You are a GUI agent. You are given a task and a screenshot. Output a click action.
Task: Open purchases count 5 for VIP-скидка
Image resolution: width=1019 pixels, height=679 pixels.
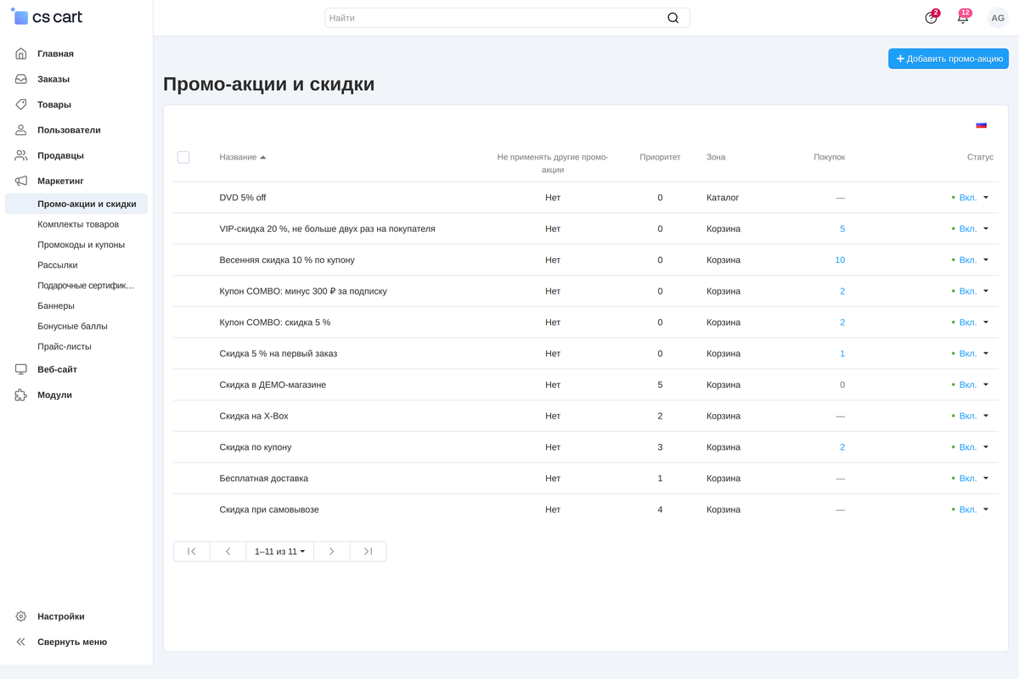coord(842,229)
